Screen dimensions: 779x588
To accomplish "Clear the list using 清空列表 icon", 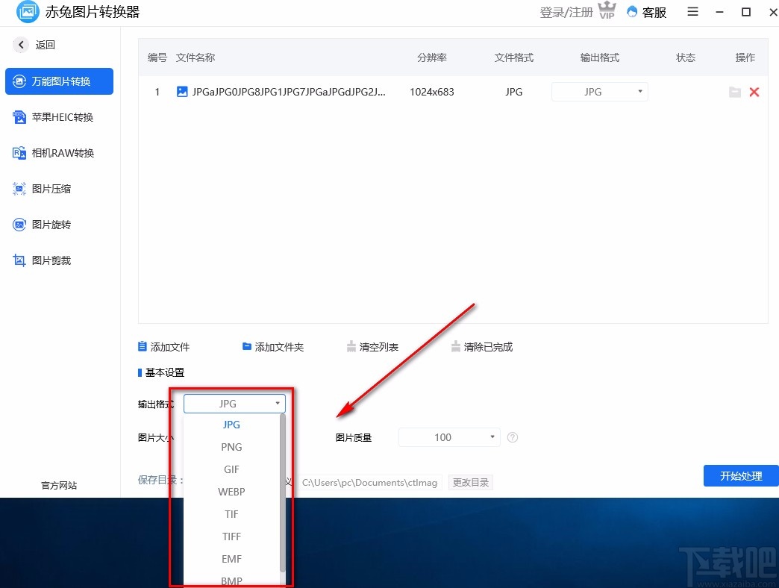I will (351, 346).
